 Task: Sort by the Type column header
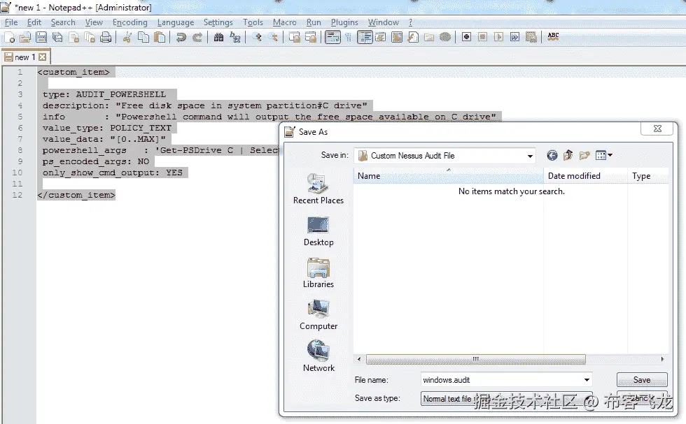(648, 175)
